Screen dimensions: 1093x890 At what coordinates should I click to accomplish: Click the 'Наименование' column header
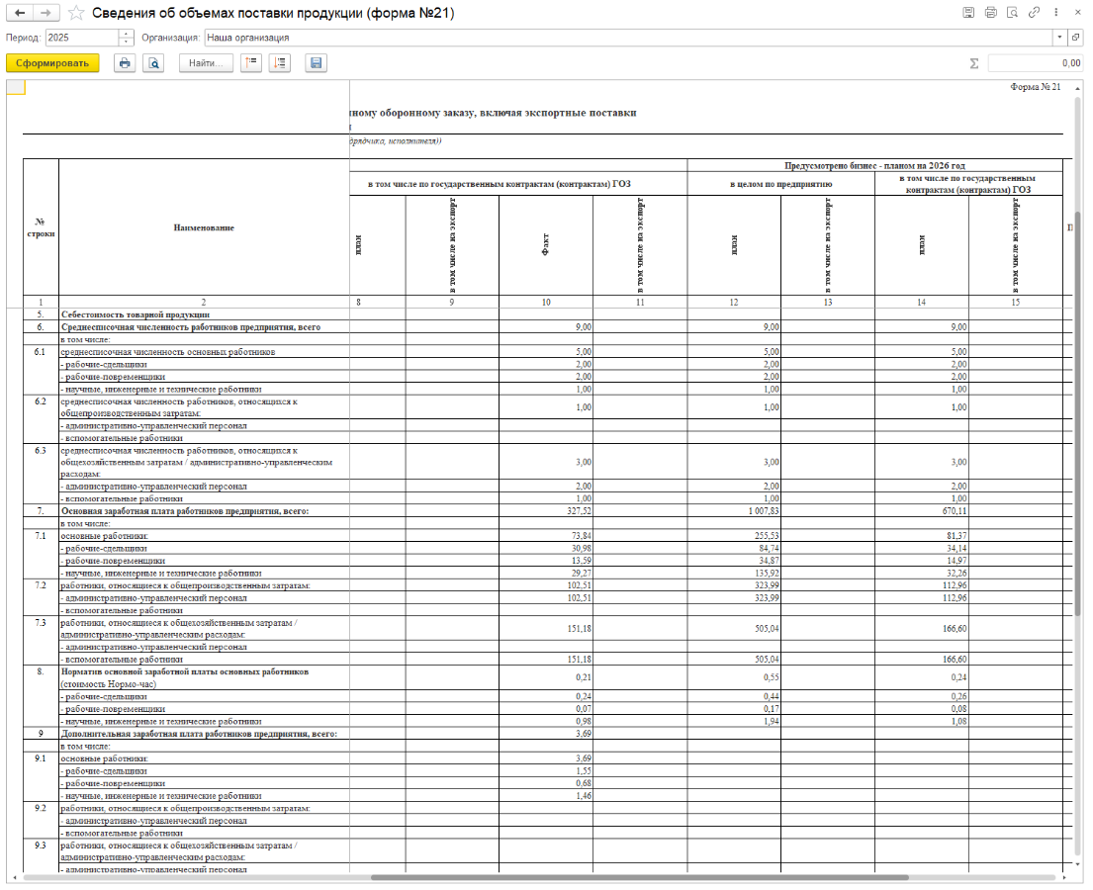tap(204, 227)
